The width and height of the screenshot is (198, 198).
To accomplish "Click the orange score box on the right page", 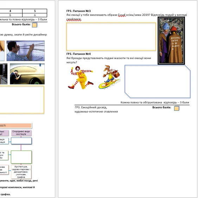I will click(x=177, y=108).
